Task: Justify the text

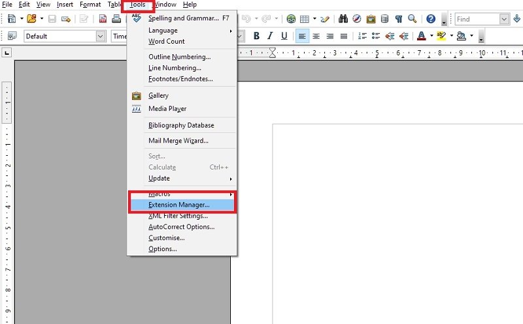Action: (344, 36)
